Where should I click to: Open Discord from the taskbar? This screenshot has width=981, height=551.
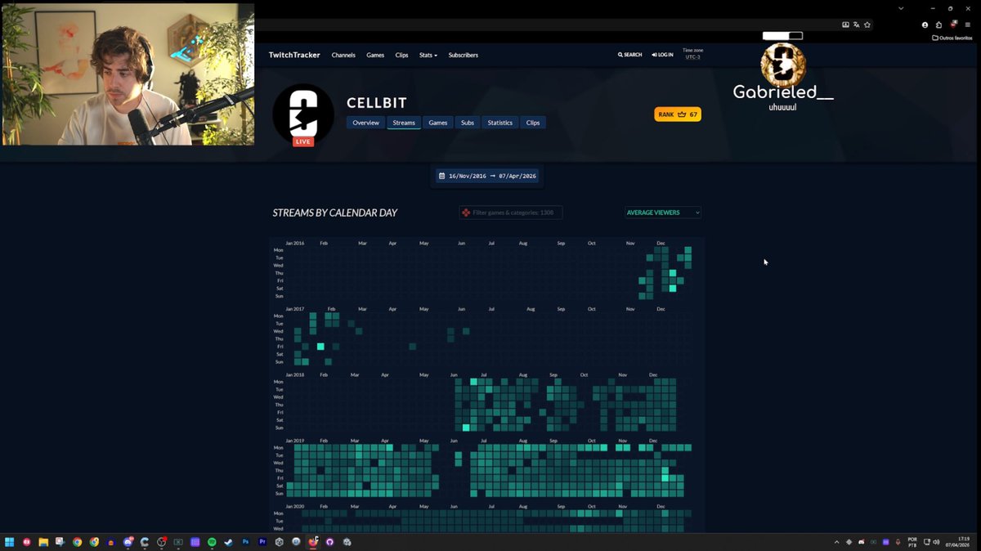(128, 542)
